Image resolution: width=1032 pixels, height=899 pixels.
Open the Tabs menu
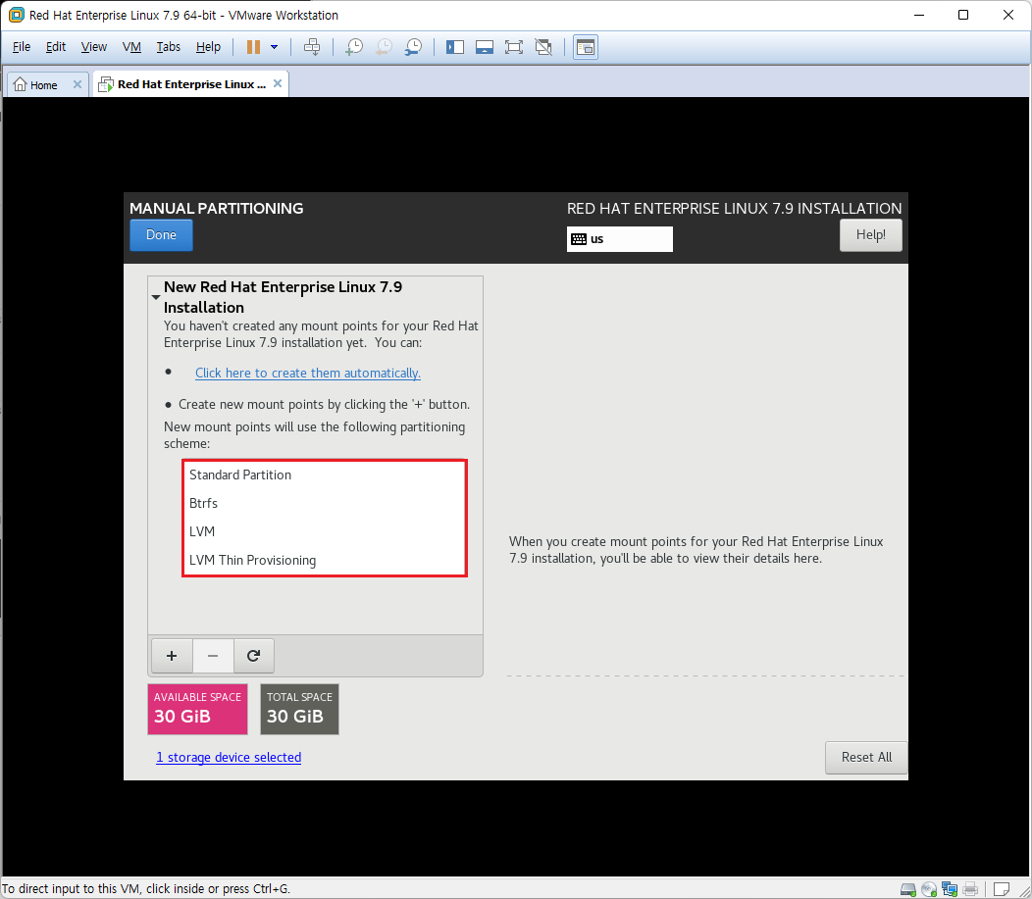click(169, 47)
